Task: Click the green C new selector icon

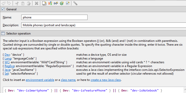Action: (x=62, y=3)
